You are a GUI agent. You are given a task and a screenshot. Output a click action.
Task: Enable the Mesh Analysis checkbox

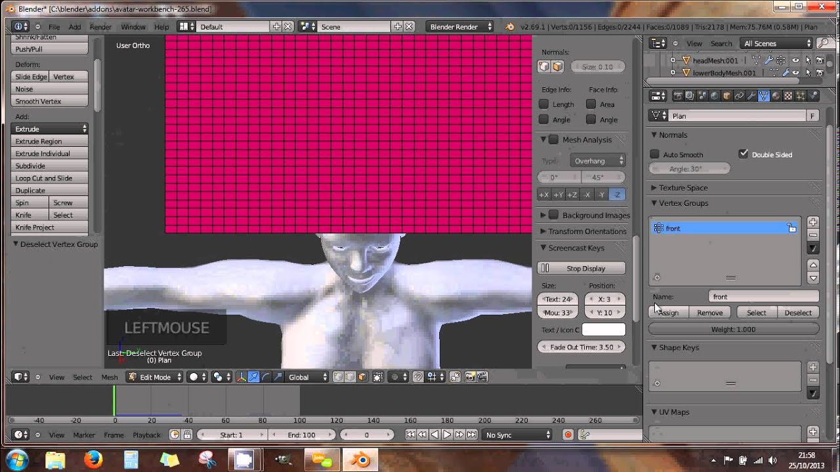click(x=553, y=140)
